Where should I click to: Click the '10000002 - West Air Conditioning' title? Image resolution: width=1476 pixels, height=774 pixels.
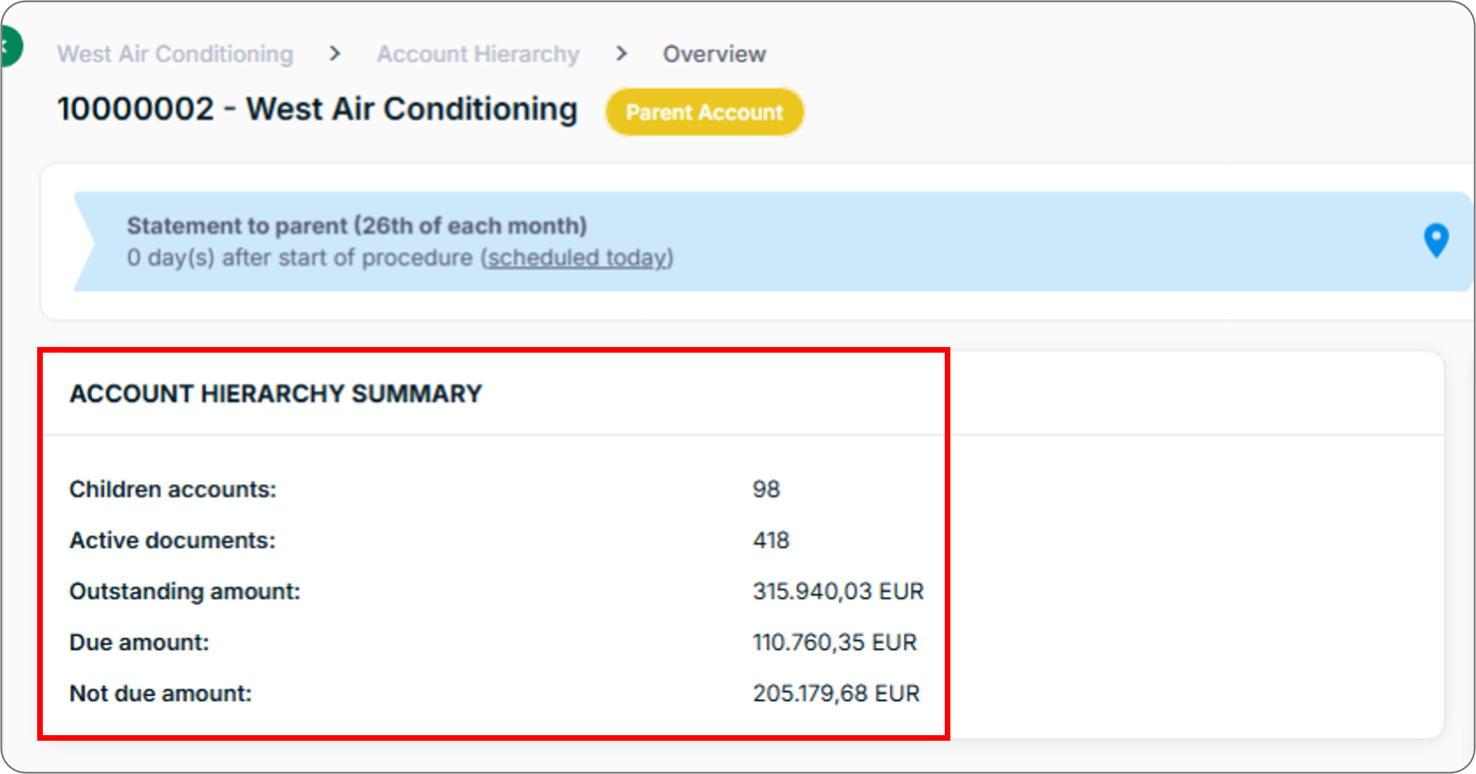click(x=317, y=109)
